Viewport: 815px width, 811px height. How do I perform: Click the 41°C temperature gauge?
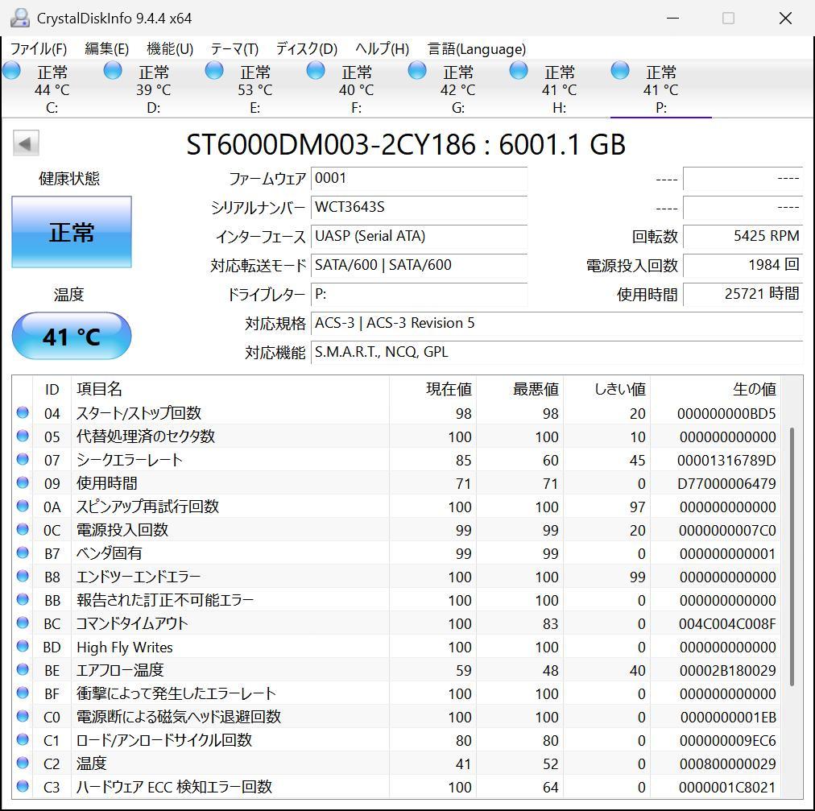[71, 337]
